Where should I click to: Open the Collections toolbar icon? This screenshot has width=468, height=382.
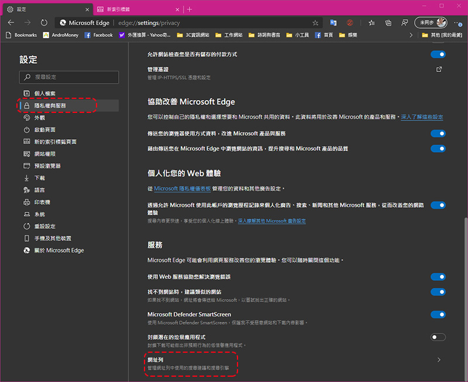(x=388, y=23)
